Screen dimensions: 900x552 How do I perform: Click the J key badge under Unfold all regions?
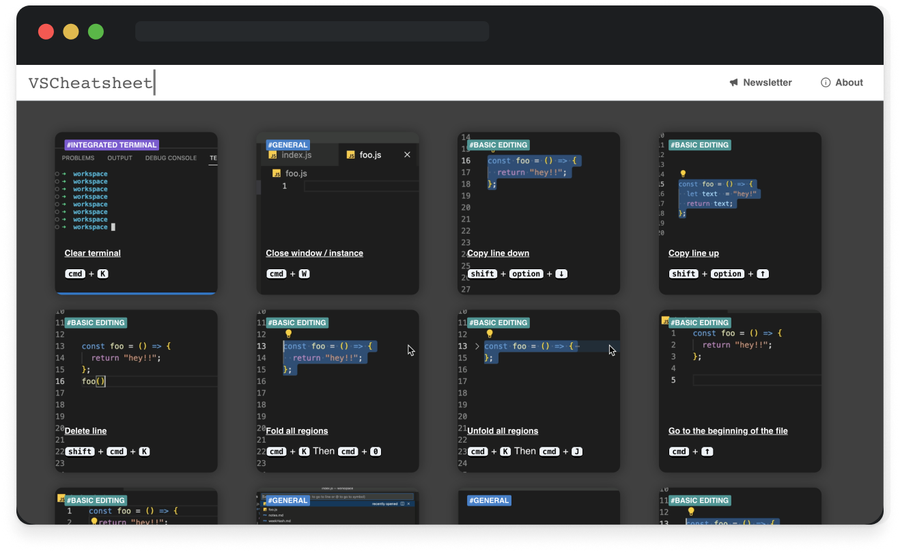577,452
